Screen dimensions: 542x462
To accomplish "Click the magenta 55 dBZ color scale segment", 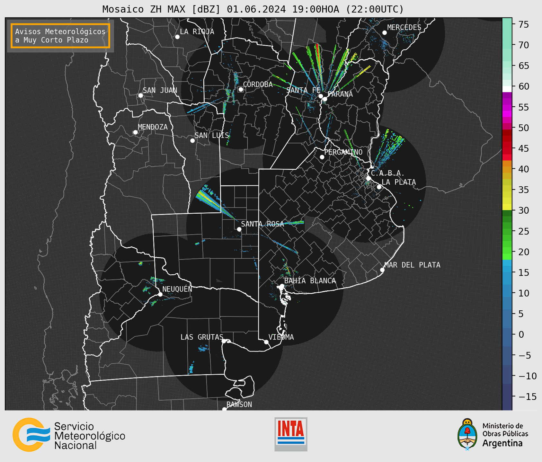I will pos(507,107).
